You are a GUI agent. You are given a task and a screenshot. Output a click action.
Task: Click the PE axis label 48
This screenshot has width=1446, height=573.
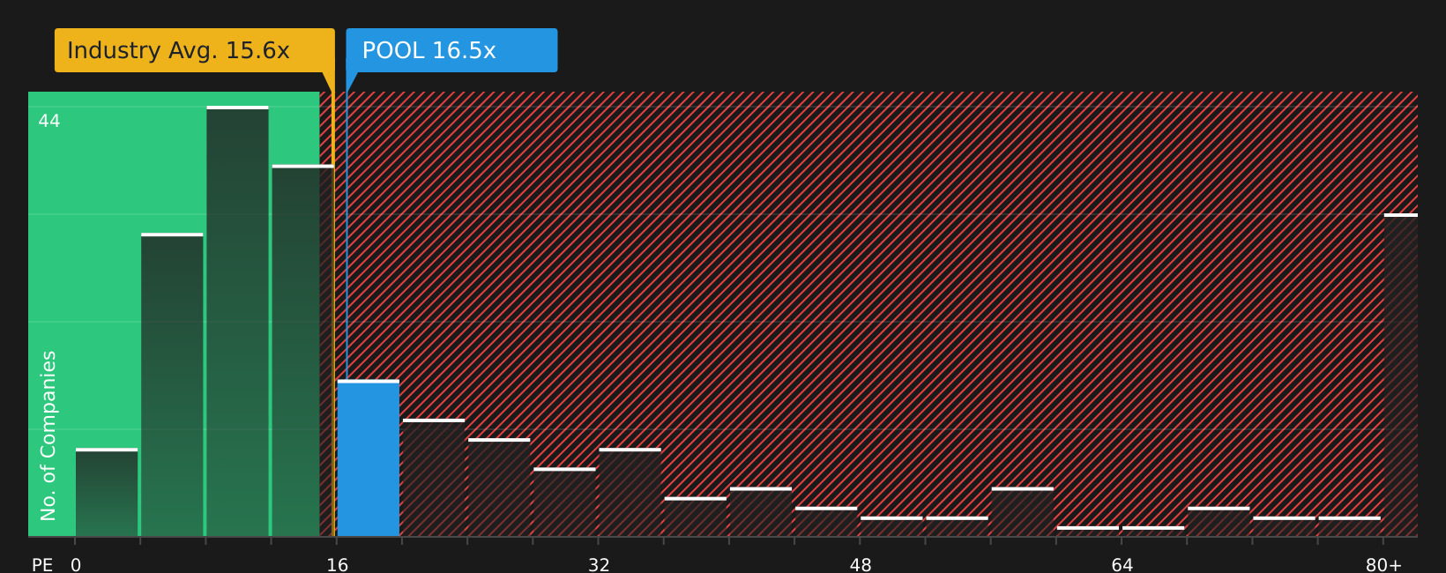tap(861, 564)
